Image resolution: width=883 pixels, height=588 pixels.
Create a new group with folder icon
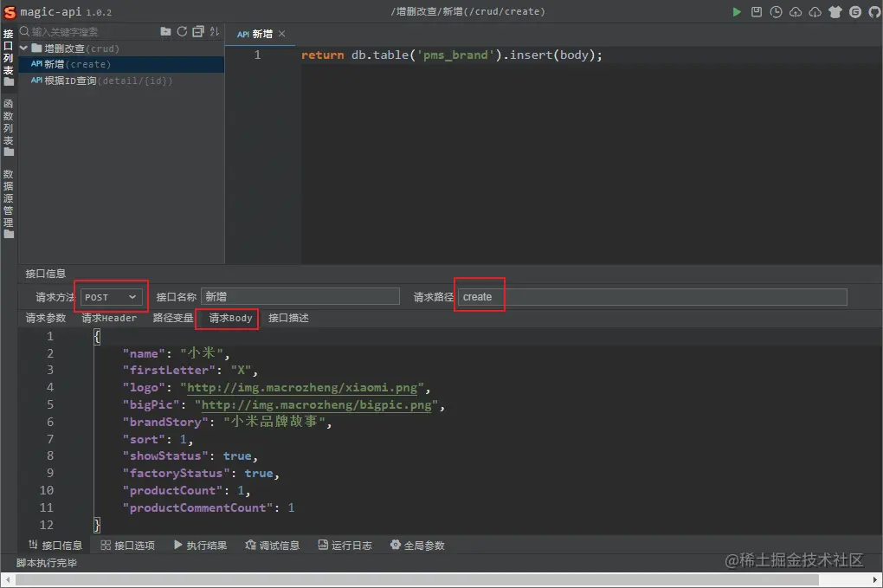(x=165, y=31)
